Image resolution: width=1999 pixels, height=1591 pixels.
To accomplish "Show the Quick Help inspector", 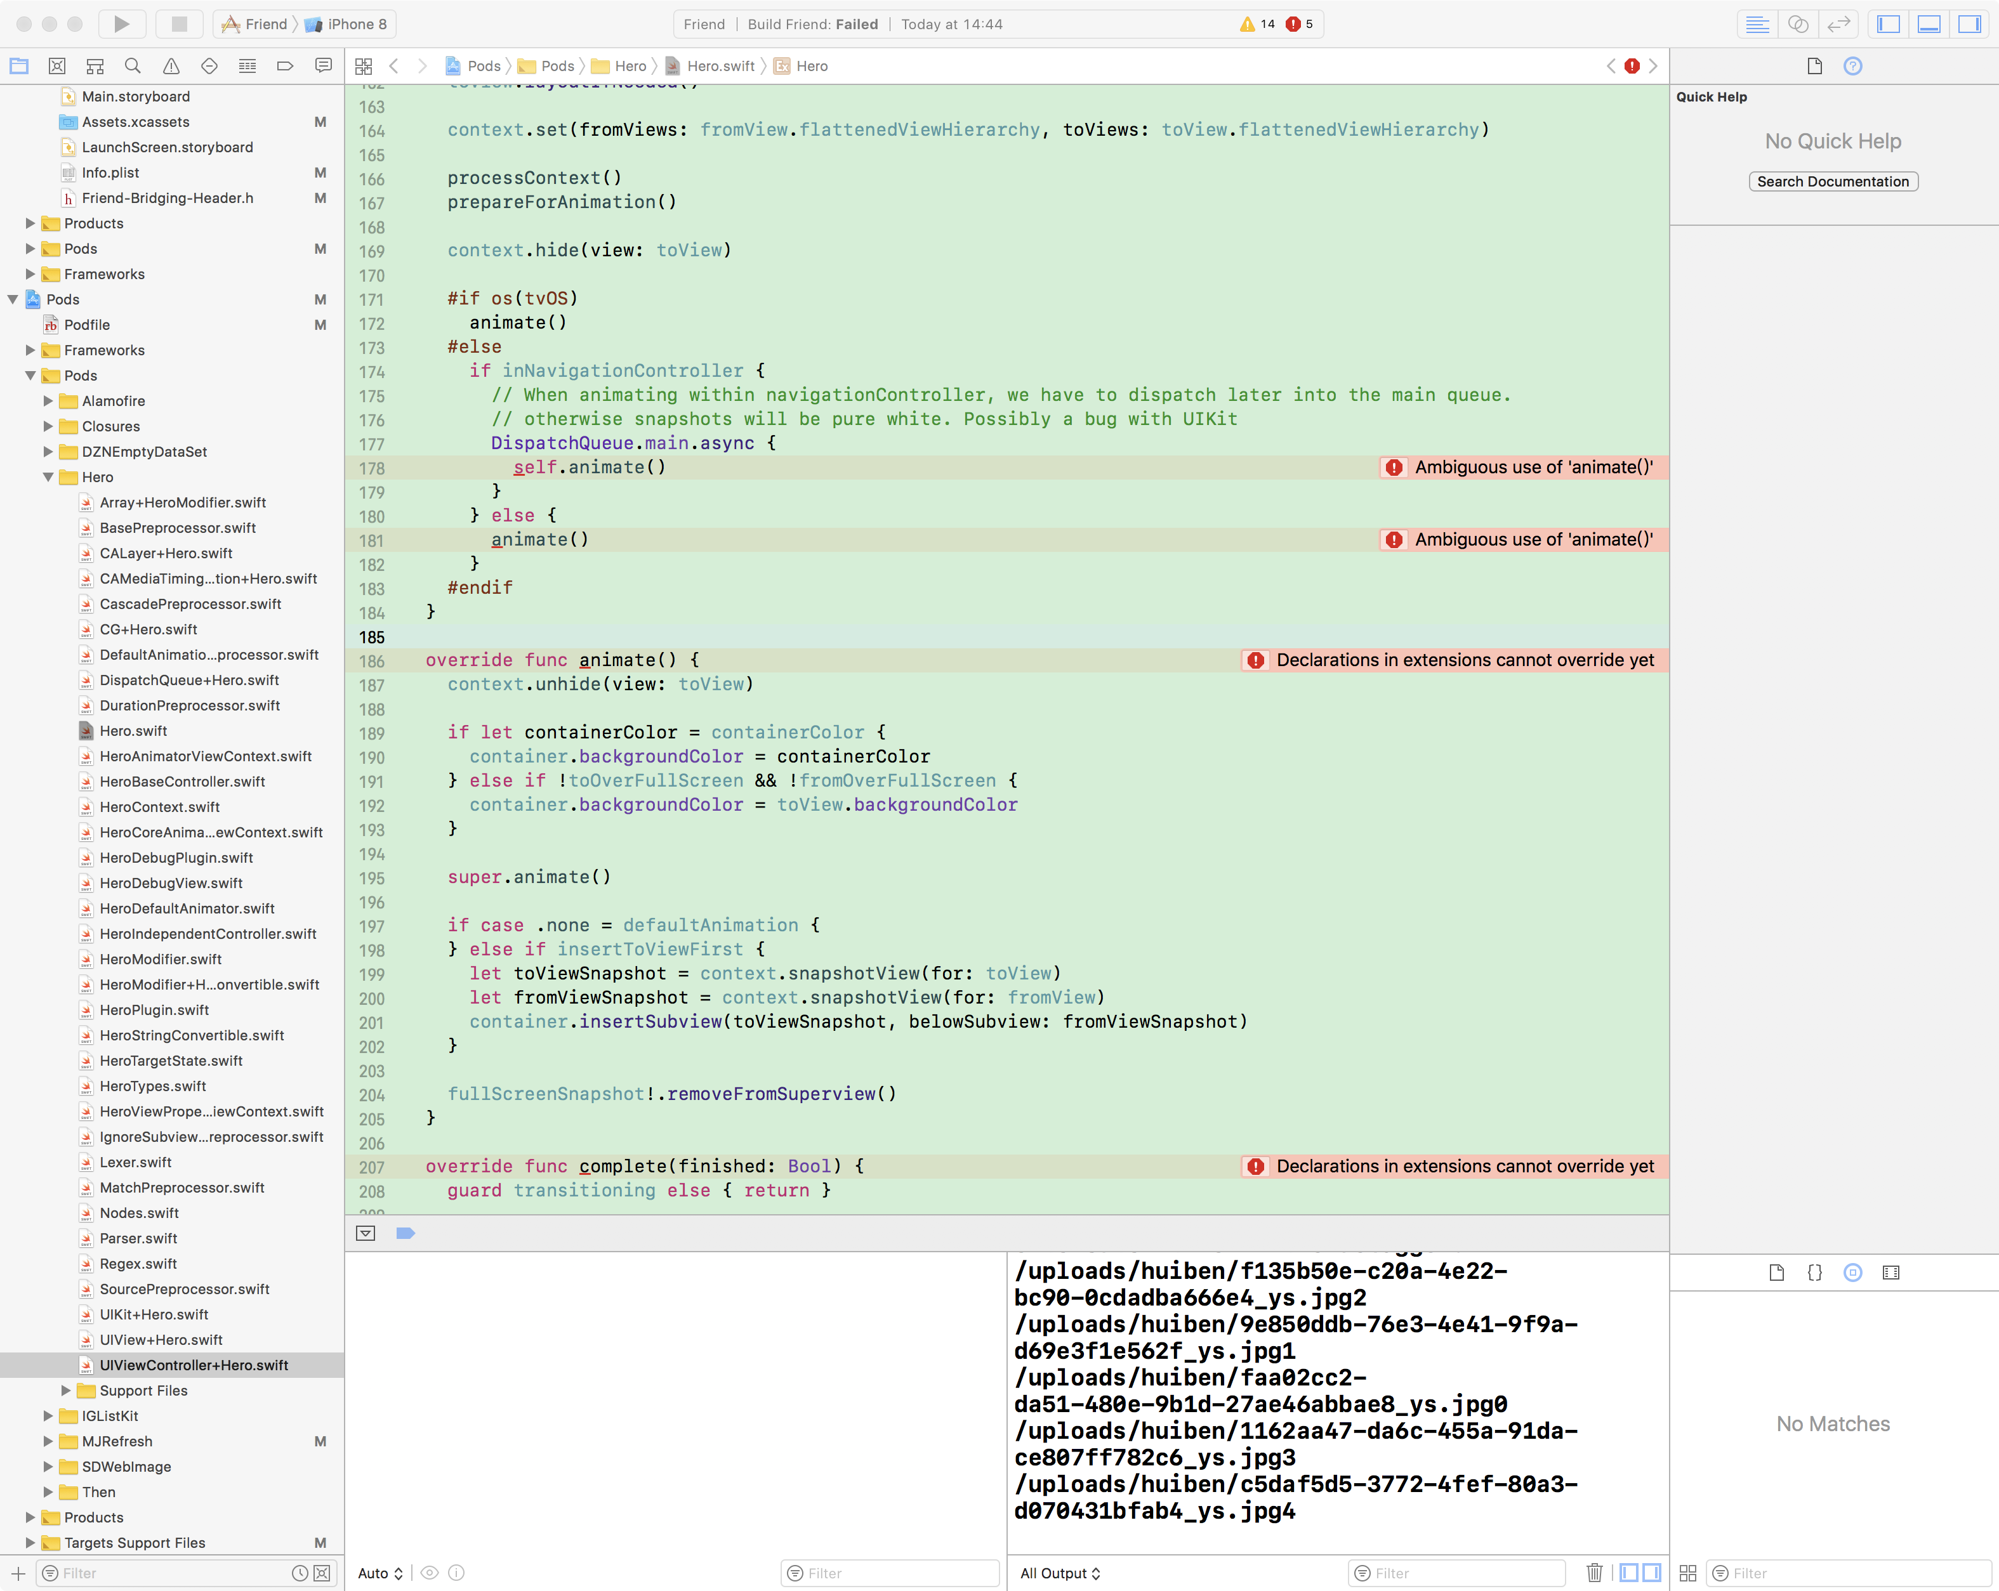I will coord(1852,66).
